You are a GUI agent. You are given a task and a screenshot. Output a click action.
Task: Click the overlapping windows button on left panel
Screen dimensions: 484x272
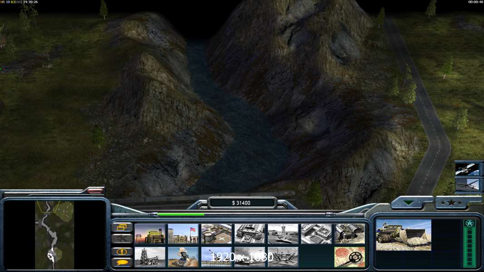click(122, 227)
